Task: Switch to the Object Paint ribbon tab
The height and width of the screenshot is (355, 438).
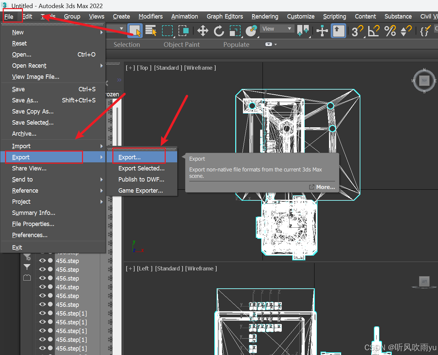Action: coord(182,44)
